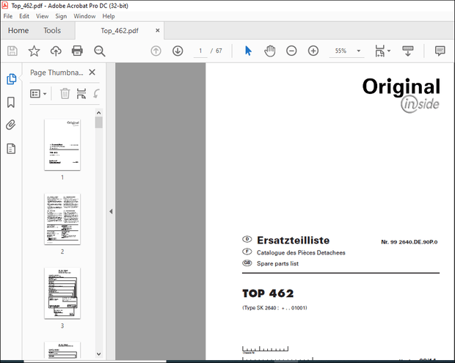Click the thumbnails scrollbar thumb
455x363 pixels.
[98, 122]
